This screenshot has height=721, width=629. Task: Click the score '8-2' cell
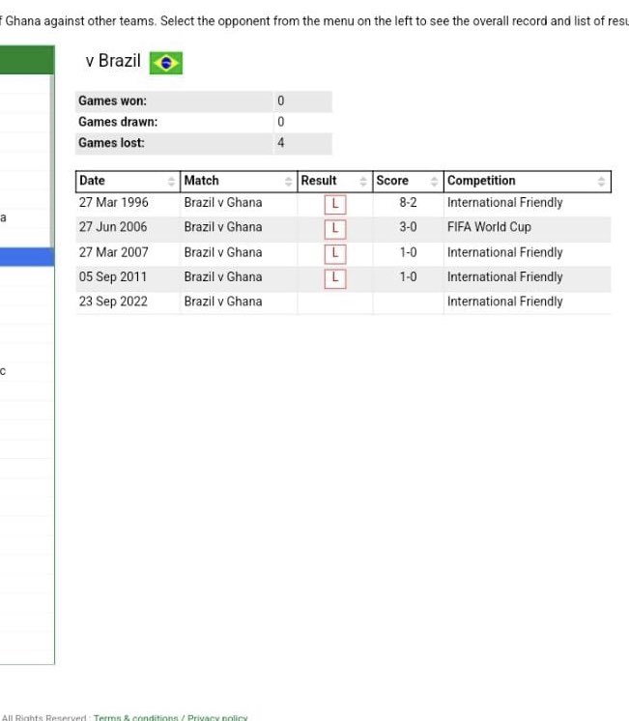(408, 203)
